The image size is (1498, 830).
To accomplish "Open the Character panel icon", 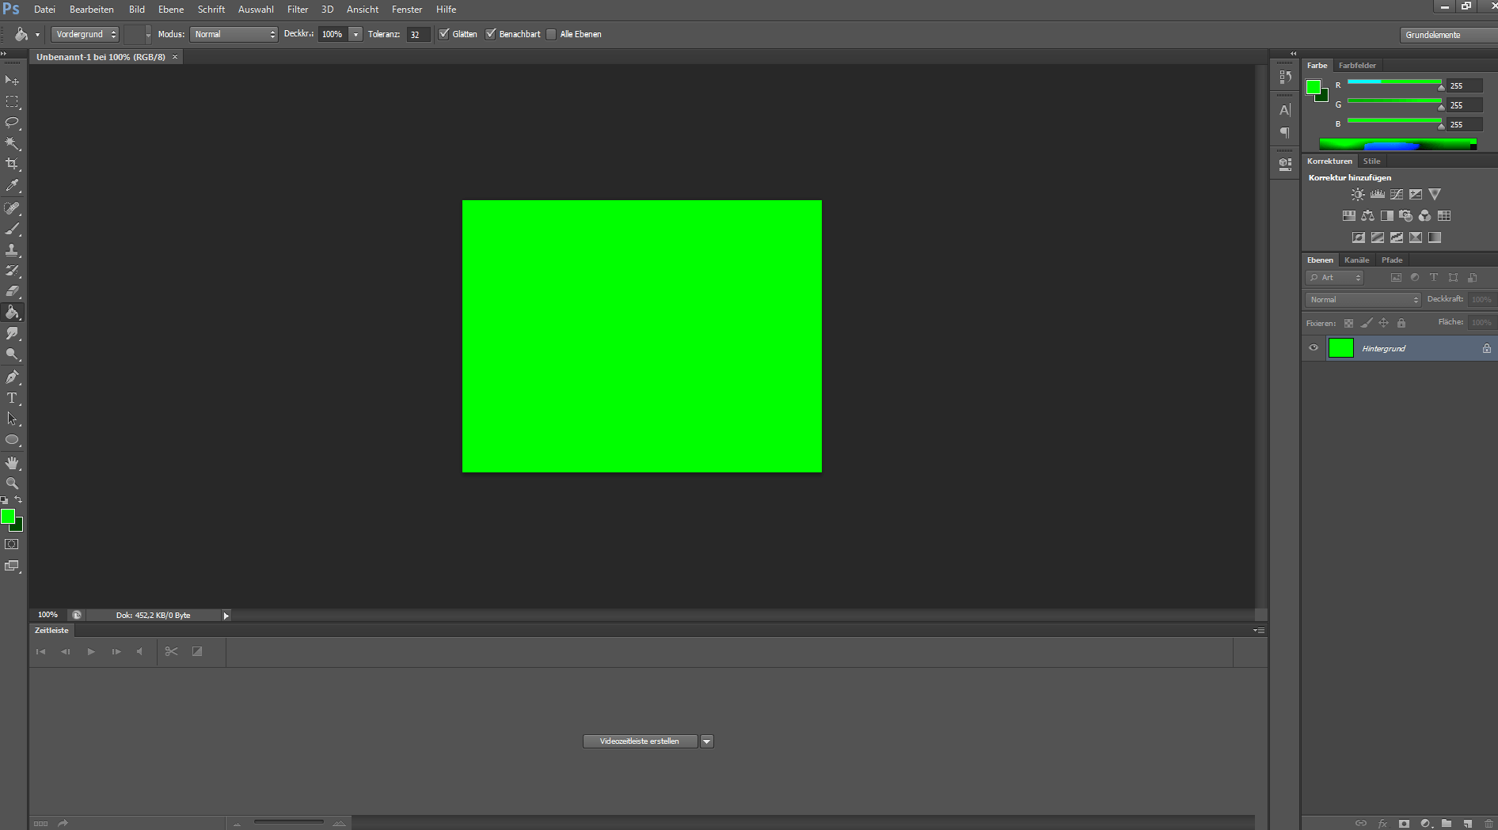I will [x=1285, y=110].
